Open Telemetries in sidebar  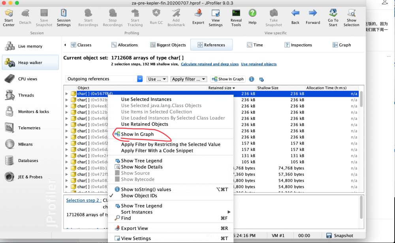[30, 128]
